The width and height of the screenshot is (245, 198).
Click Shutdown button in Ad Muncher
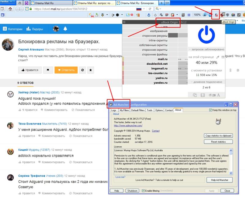tap(132, 191)
